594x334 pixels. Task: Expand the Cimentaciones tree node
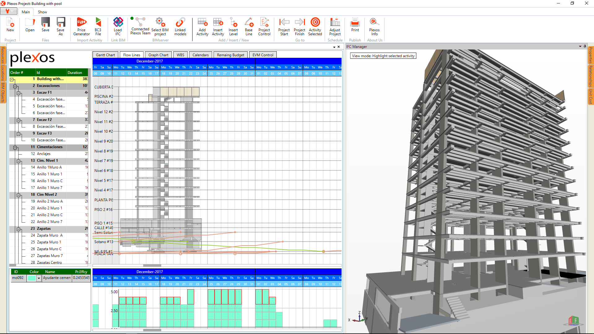15,148
